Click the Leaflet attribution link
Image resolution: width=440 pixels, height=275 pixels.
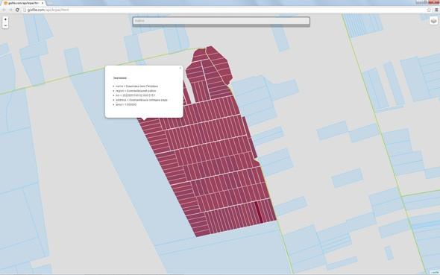pyautogui.click(x=435, y=272)
